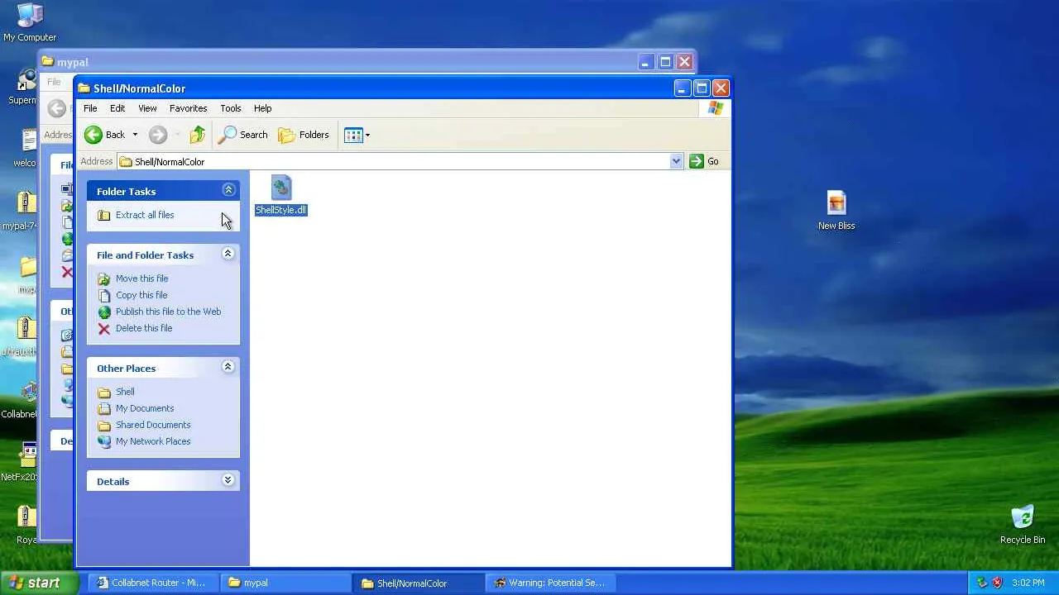Screen dimensions: 1059x595
Task: Click Extract all files link
Action: (145, 215)
